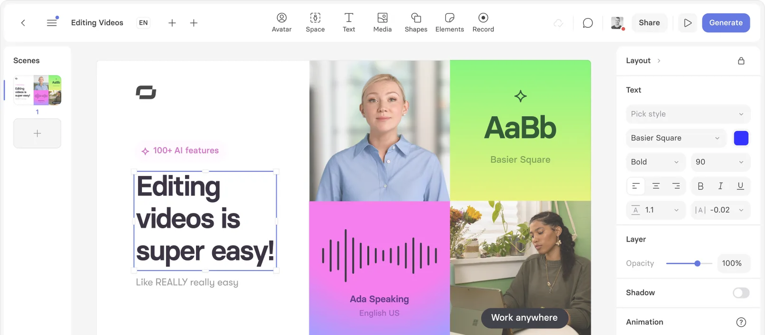This screenshot has width=765, height=335.
Task: Open the Pick style dropdown
Action: (688, 114)
